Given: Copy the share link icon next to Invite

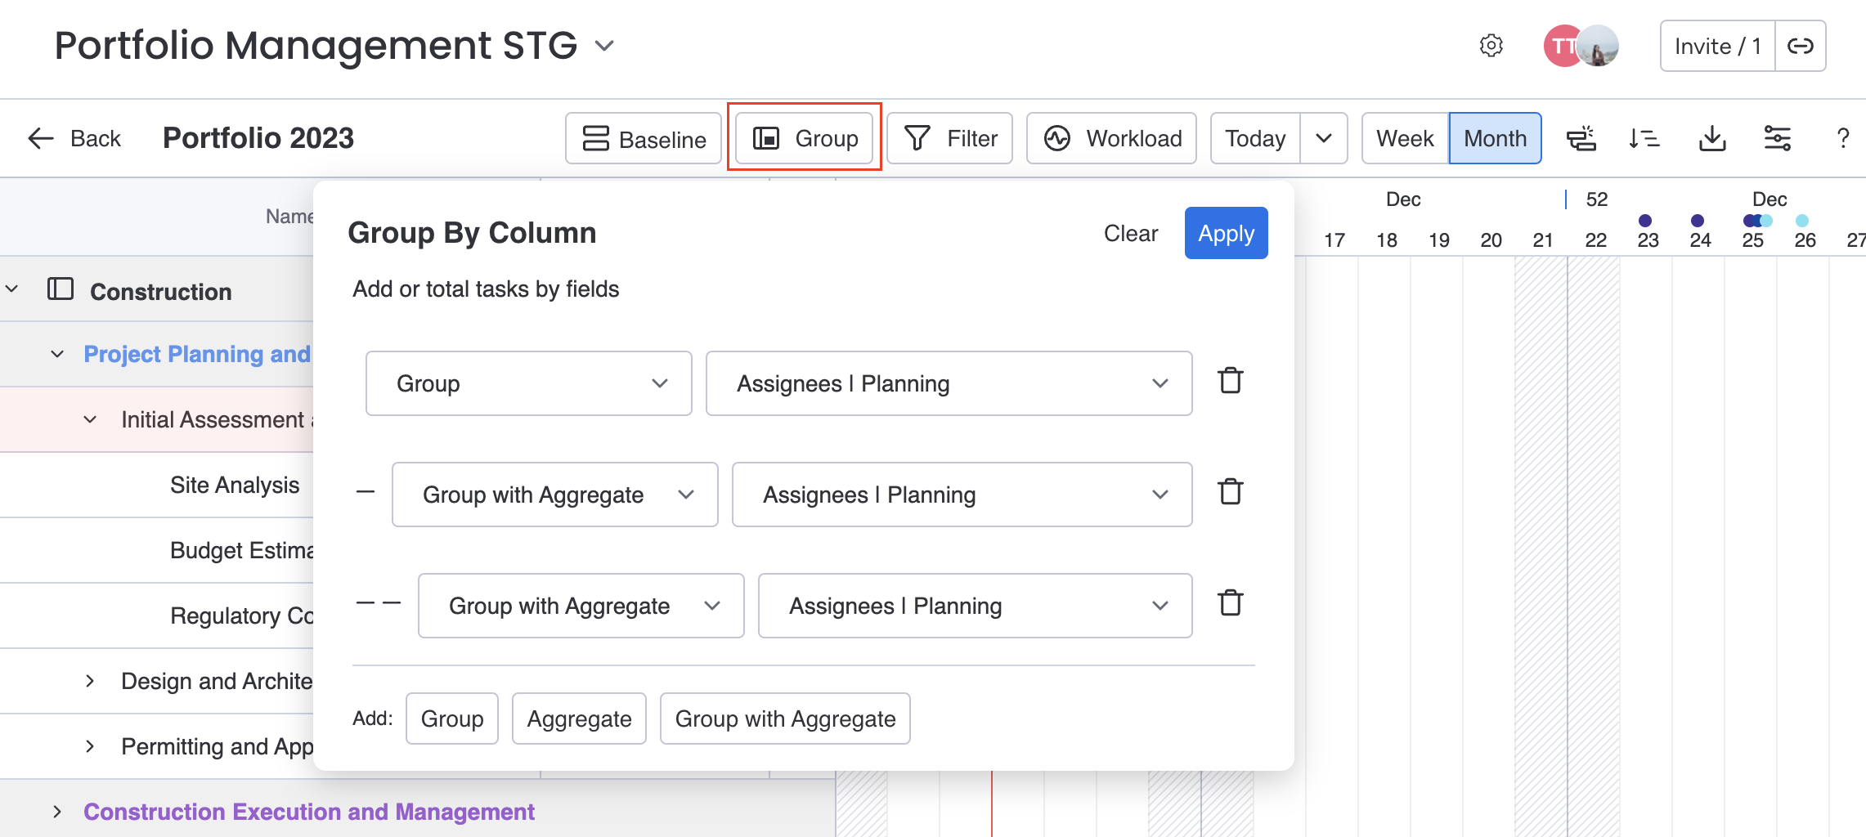Looking at the screenshot, I should (1800, 46).
